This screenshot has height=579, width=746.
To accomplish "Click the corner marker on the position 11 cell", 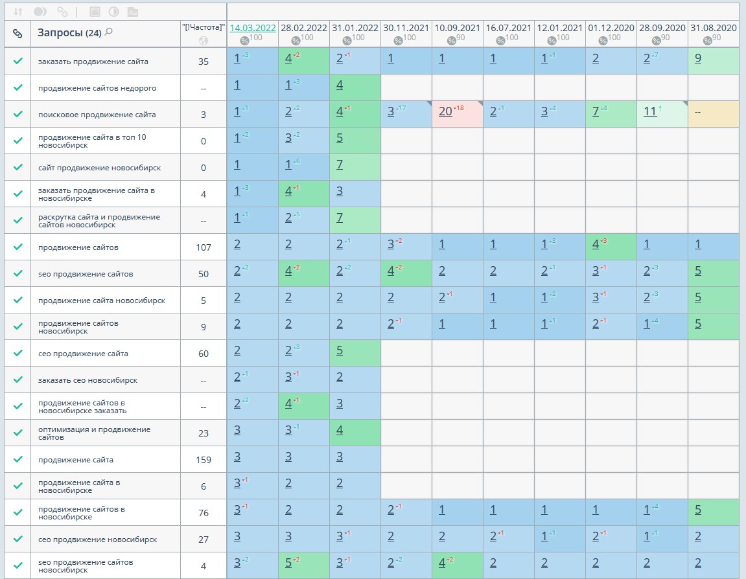I will click(x=684, y=104).
